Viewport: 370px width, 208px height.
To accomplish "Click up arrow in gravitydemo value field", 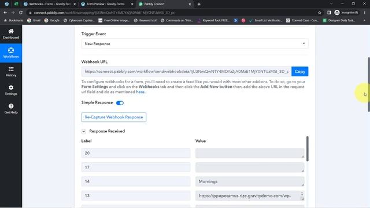I will 302,193.
